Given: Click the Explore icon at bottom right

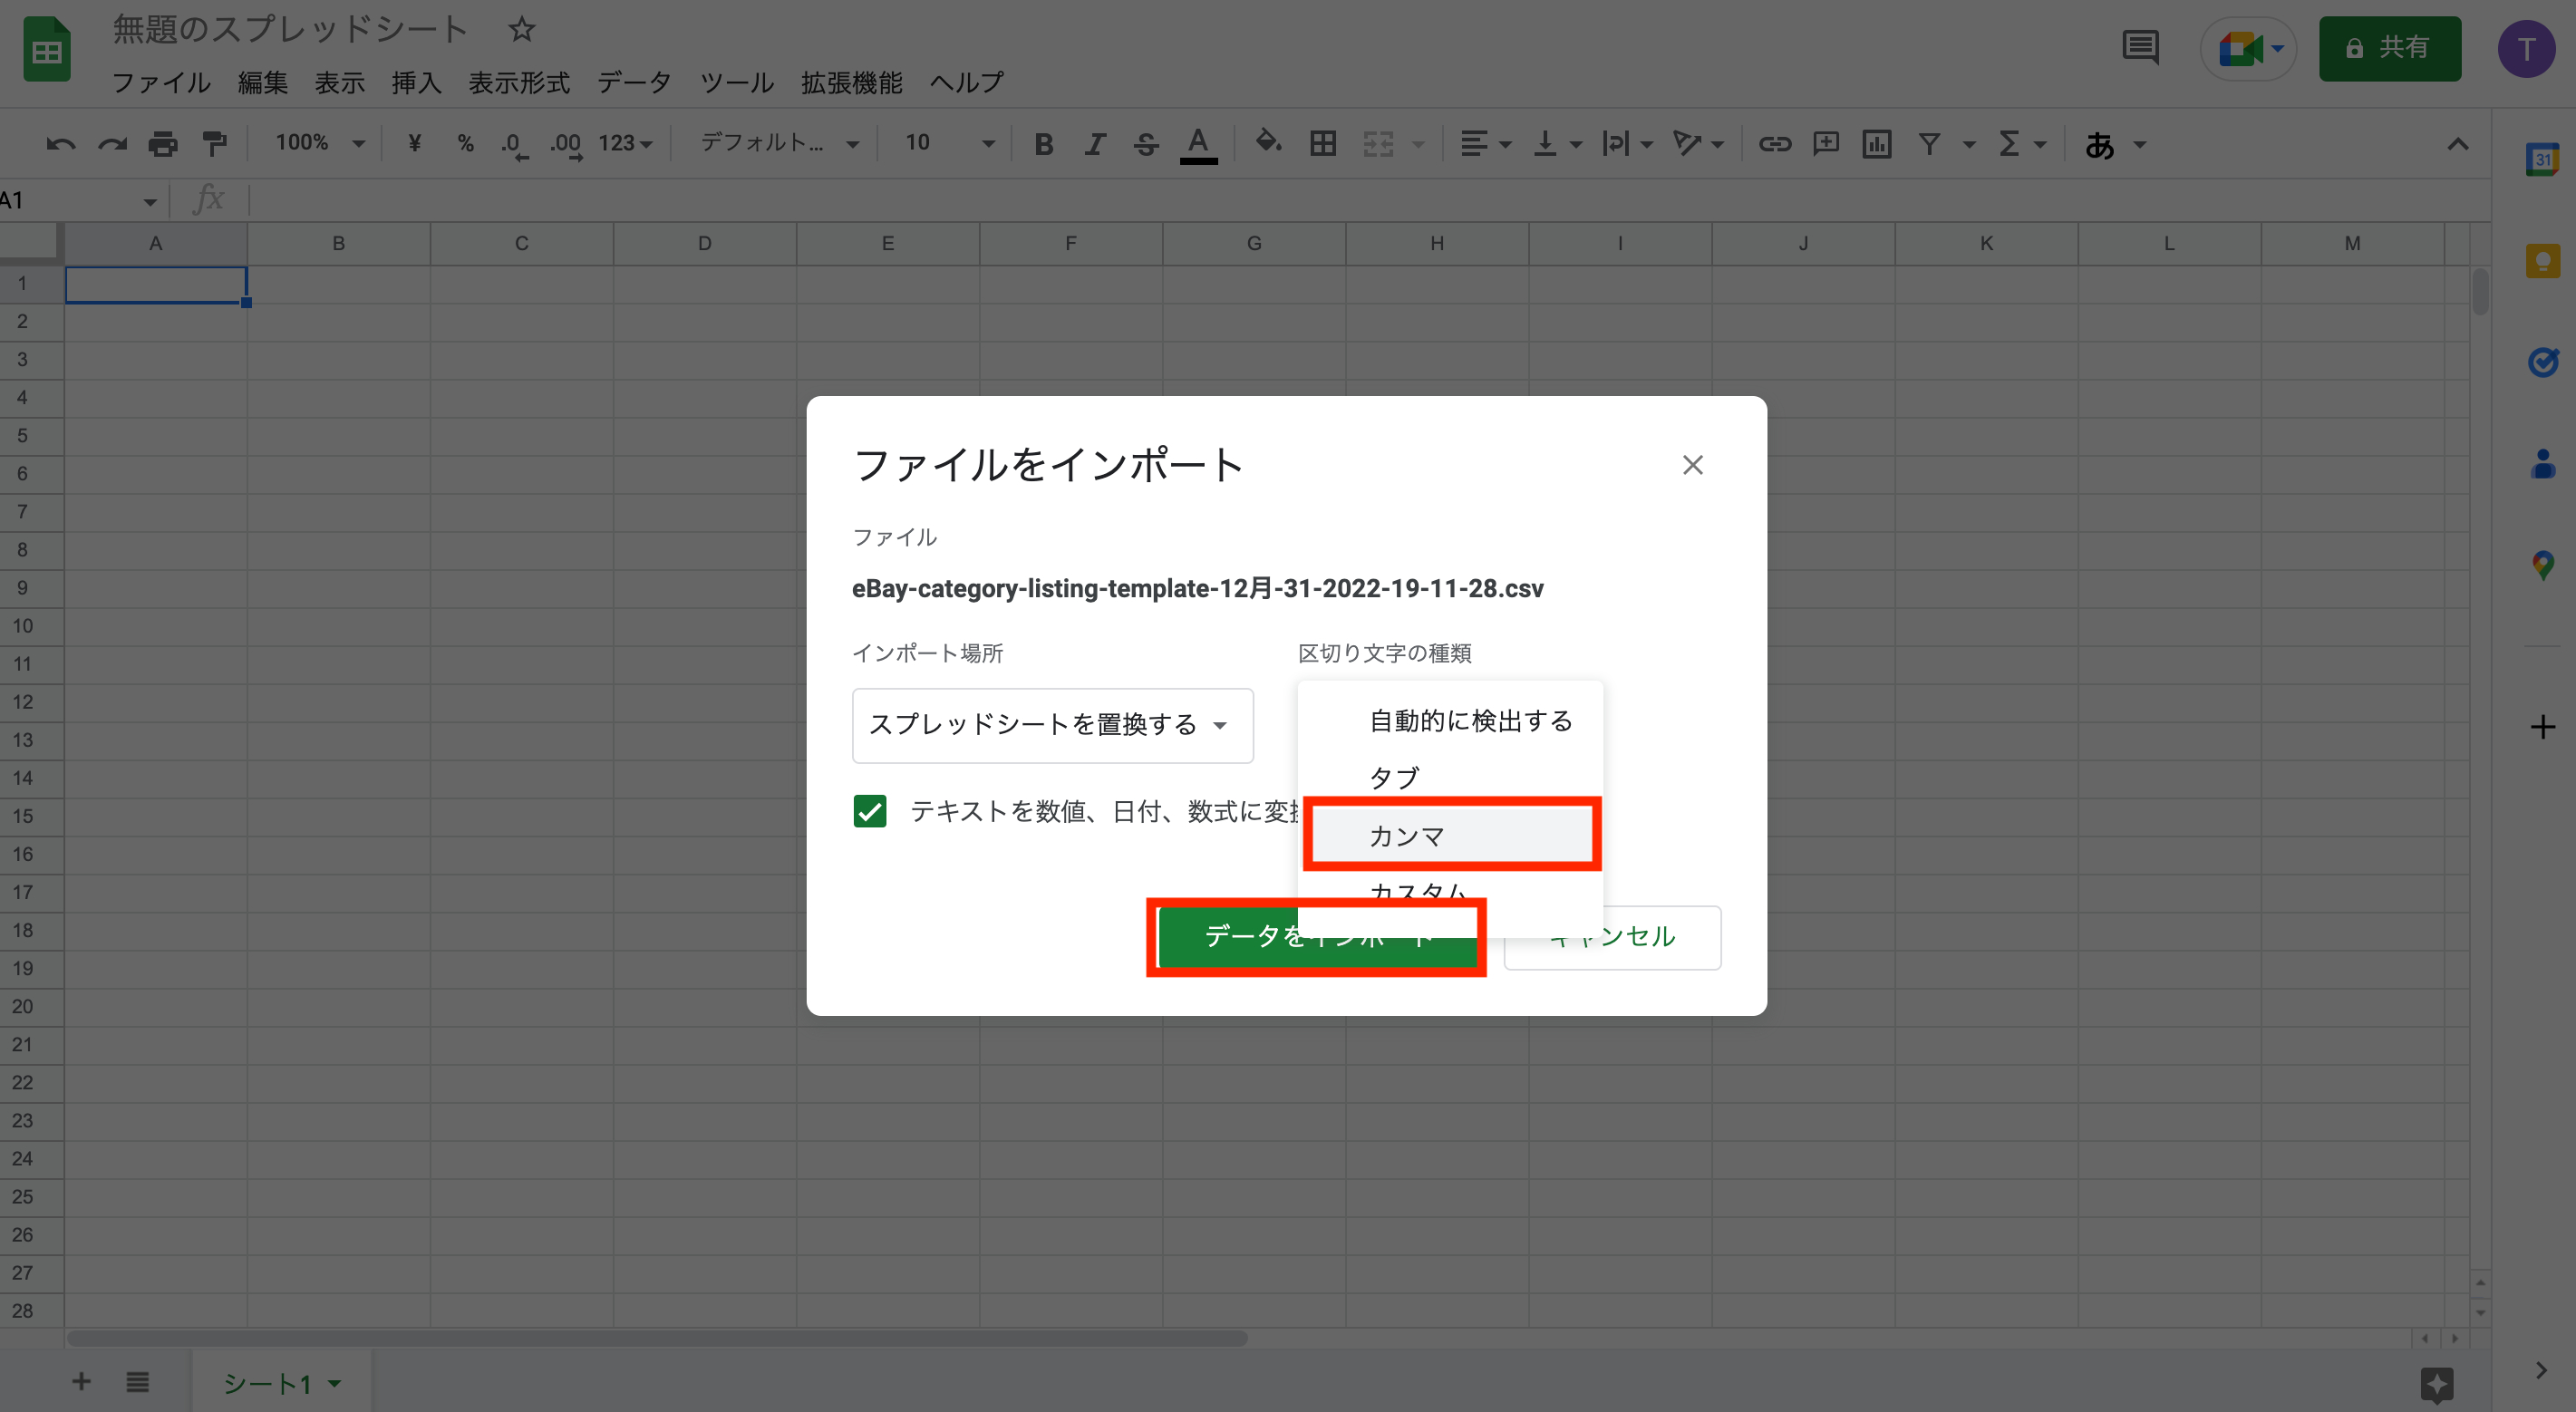Looking at the screenshot, I should pyautogui.click(x=2437, y=1384).
